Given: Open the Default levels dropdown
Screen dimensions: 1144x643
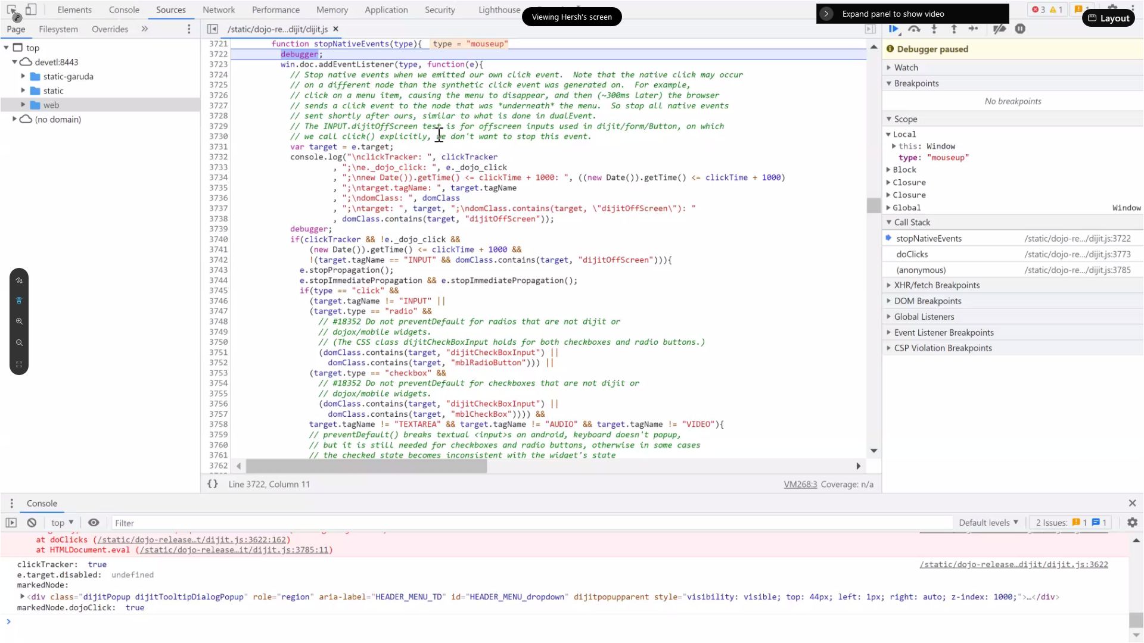Looking at the screenshot, I should point(988,523).
